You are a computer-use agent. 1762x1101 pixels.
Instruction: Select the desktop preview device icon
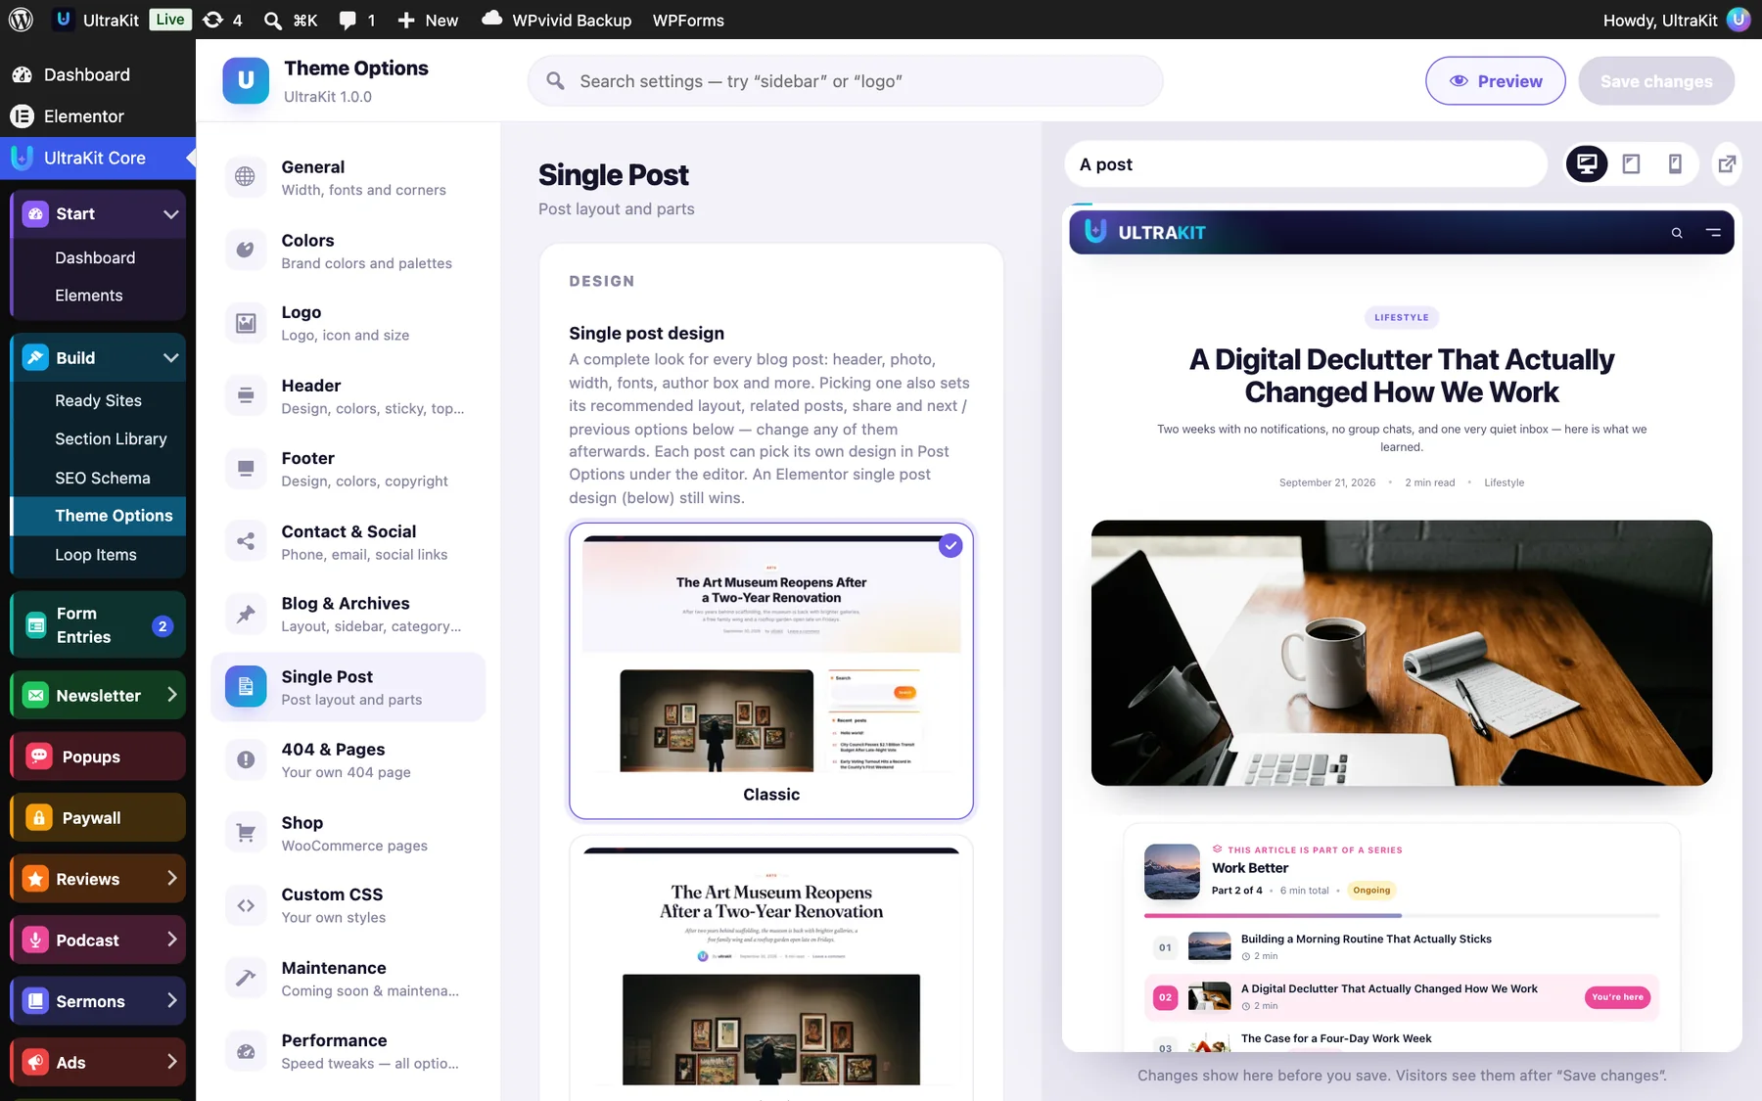(1587, 164)
